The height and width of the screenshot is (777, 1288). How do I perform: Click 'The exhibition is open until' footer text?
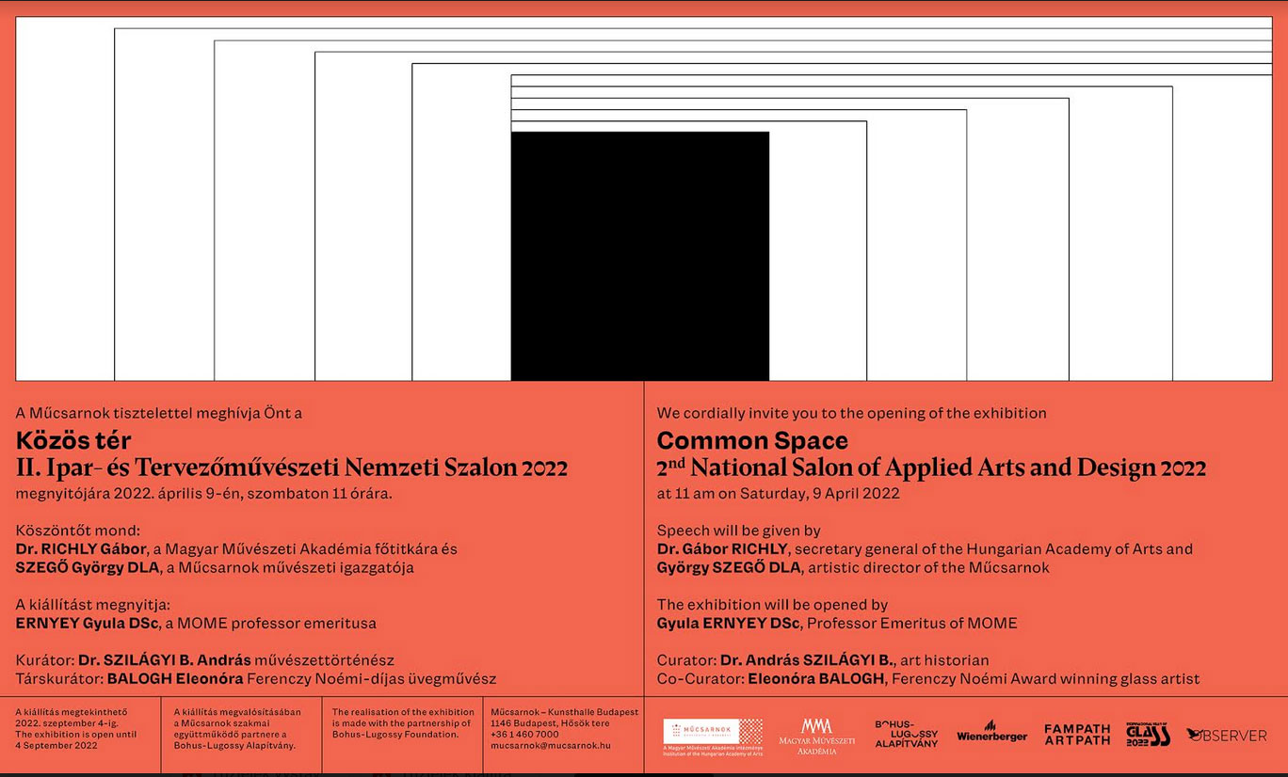coord(76,735)
